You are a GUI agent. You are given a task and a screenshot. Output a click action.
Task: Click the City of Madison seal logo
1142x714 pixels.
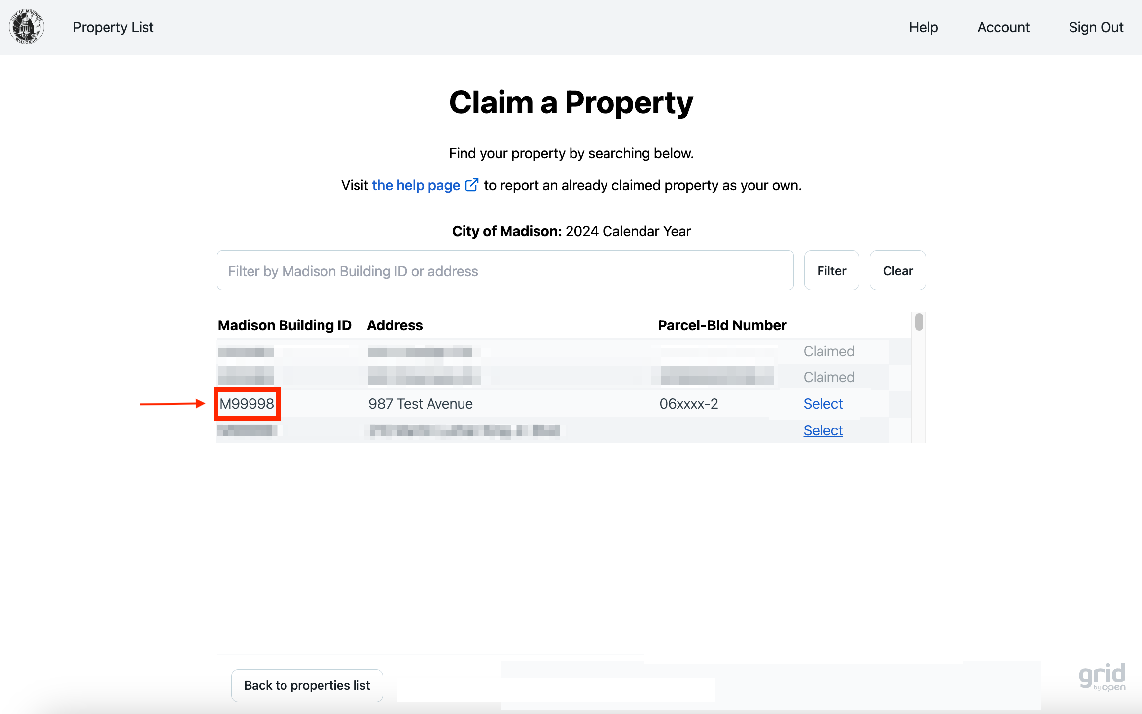tap(27, 27)
